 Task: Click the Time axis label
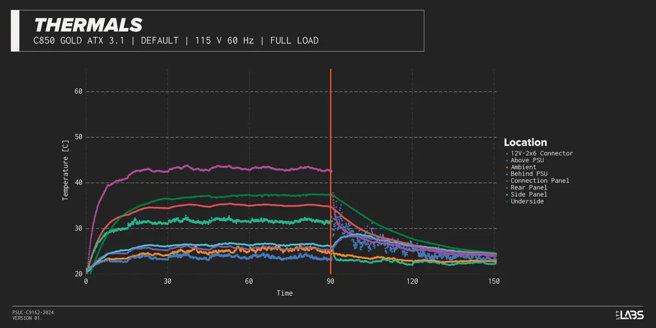point(284,294)
